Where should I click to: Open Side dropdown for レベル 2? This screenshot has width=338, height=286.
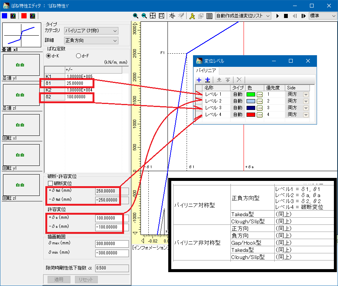306,101
